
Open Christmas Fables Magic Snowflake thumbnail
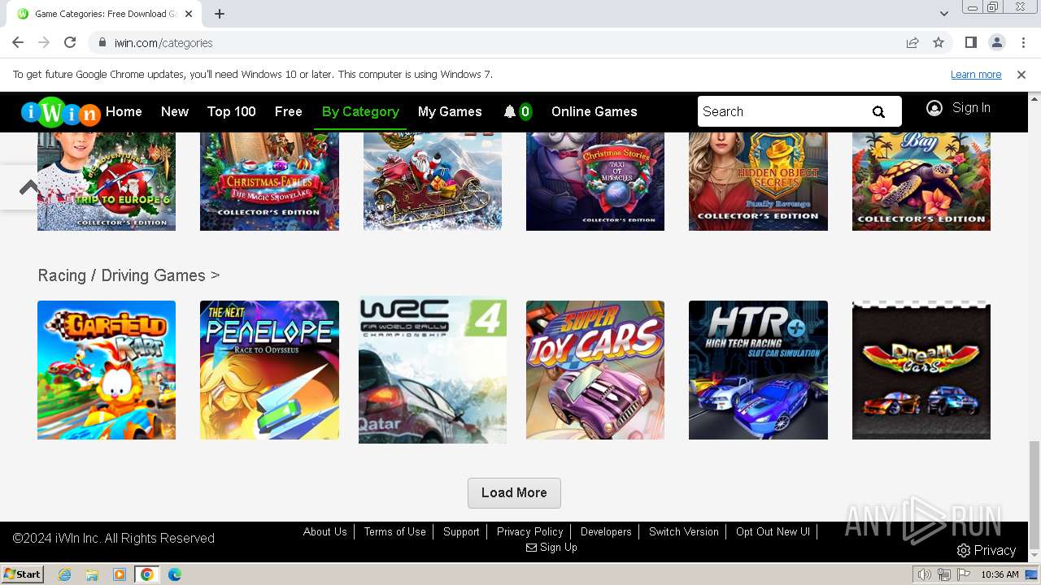pos(269,181)
